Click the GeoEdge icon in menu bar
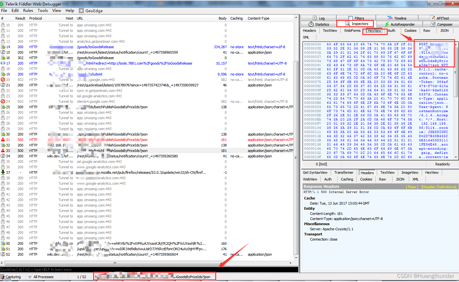This screenshot has height=282, width=459. (x=81, y=11)
